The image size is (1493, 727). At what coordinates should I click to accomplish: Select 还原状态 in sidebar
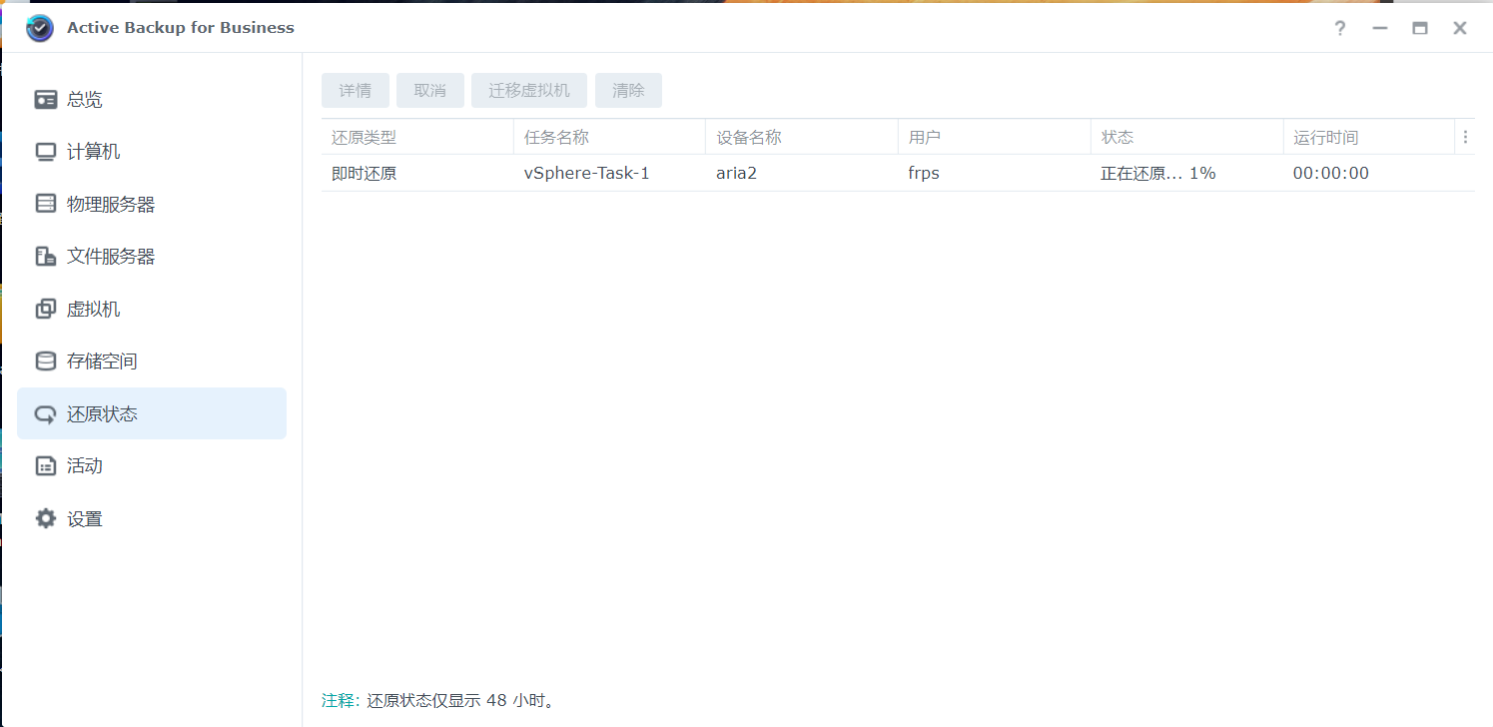click(x=152, y=413)
